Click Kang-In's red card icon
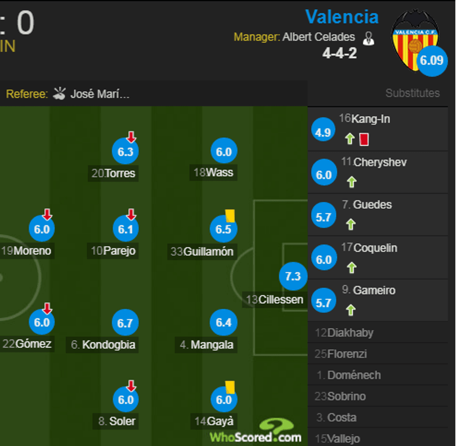Viewport: 456px width, 446px height. click(x=364, y=139)
